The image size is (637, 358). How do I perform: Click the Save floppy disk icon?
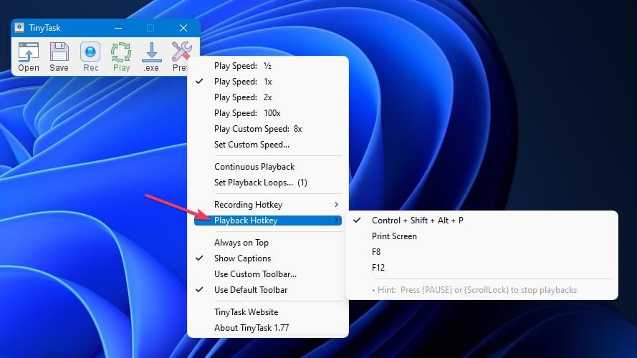(59, 57)
